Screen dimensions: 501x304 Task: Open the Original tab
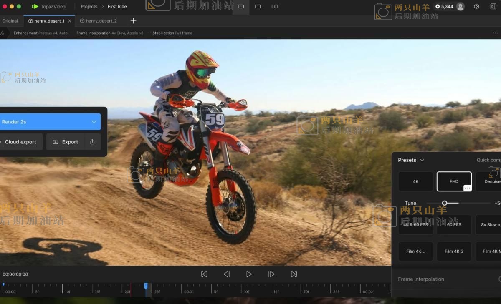(x=10, y=21)
